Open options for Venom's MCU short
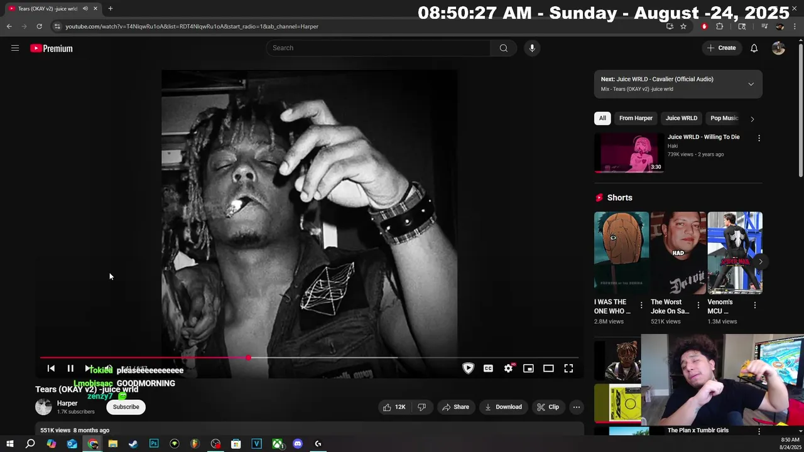 (755, 305)
